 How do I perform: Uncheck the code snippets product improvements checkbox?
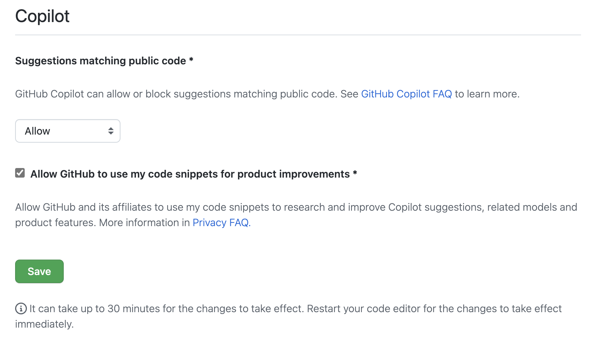coord(20,173)
